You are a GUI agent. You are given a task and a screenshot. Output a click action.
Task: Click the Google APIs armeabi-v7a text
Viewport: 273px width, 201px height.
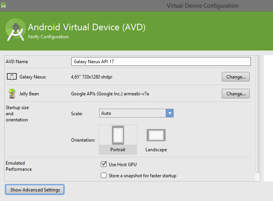110,94
